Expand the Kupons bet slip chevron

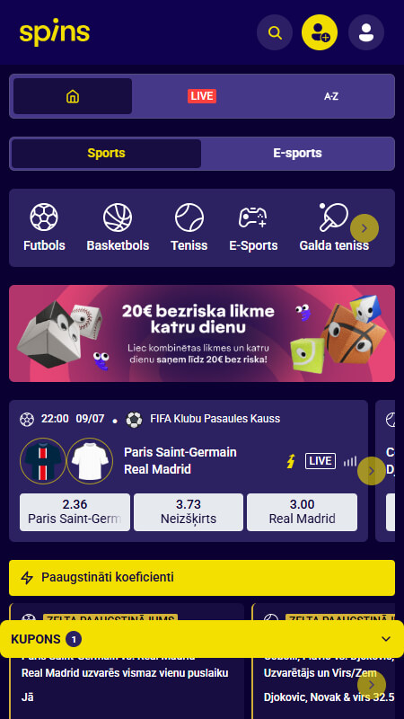(386, 639)
